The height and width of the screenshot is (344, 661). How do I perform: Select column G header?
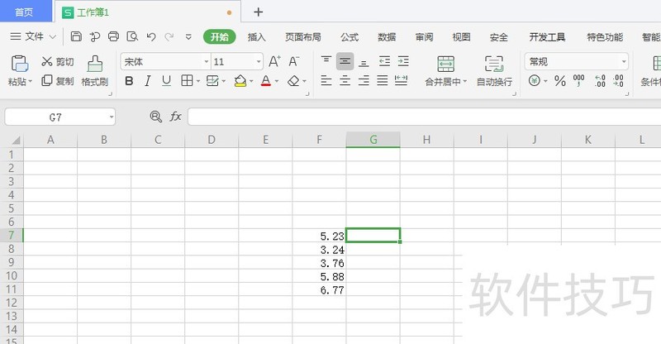pos(373,139)
